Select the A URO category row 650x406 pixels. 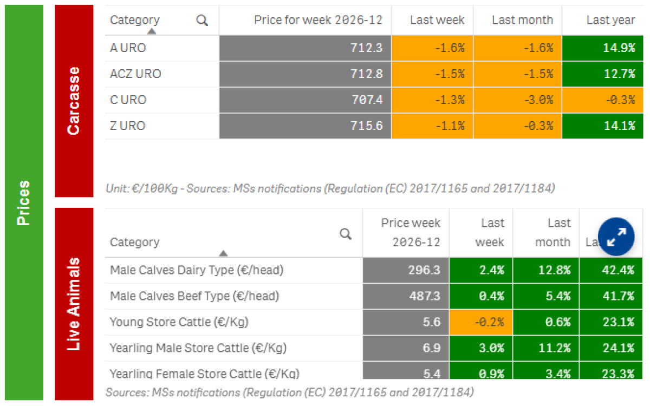point(128,48)
